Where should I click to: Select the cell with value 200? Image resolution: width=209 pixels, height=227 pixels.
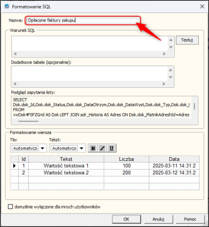pos(126,173)
